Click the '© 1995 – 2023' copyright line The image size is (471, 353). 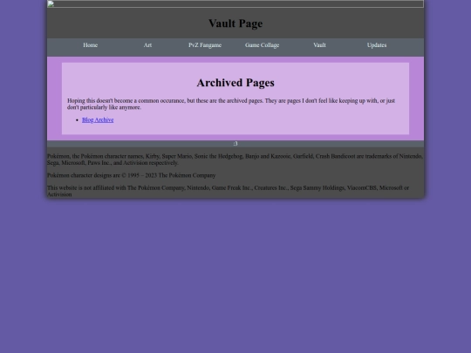131,175
